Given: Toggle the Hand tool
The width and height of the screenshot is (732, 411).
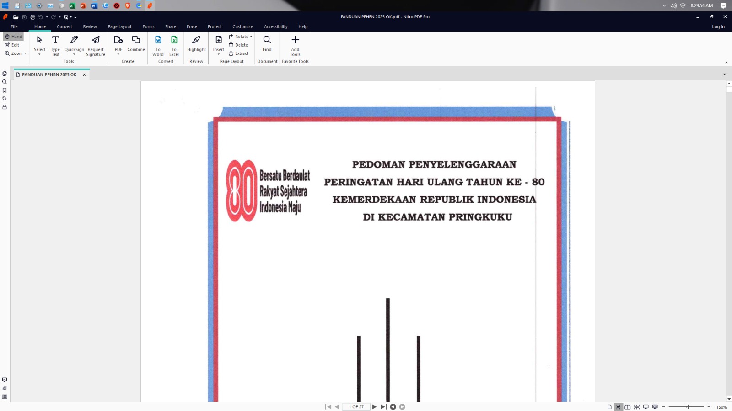Looking at the screenshot, I should pos(13,37).
